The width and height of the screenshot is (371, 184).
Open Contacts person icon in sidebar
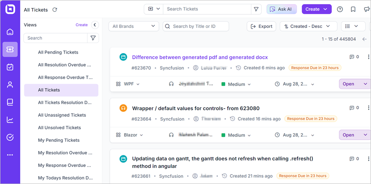click(x=10, y=85)
